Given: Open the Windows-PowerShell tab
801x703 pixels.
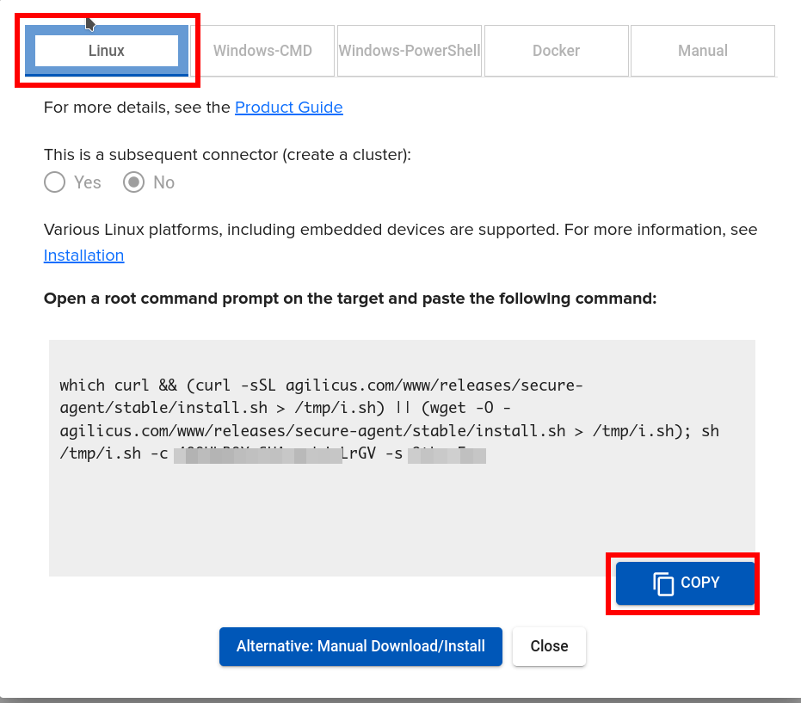Looking at the screenshot, I should click(410, 51).
